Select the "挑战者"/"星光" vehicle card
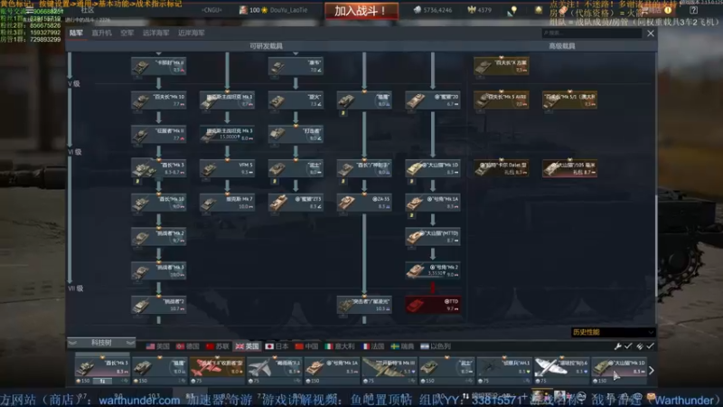Image resolution: width=723 pixels, height=407 pixels. point(364,305)
